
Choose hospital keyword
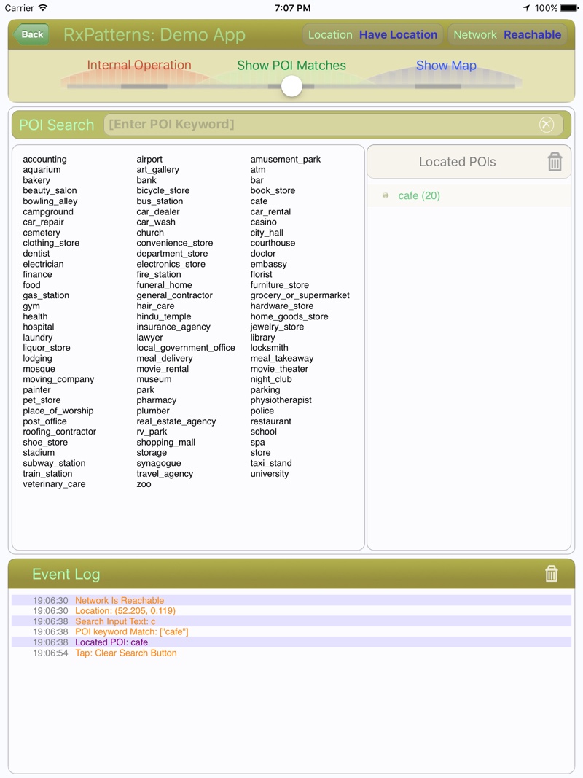click(38, 327)
